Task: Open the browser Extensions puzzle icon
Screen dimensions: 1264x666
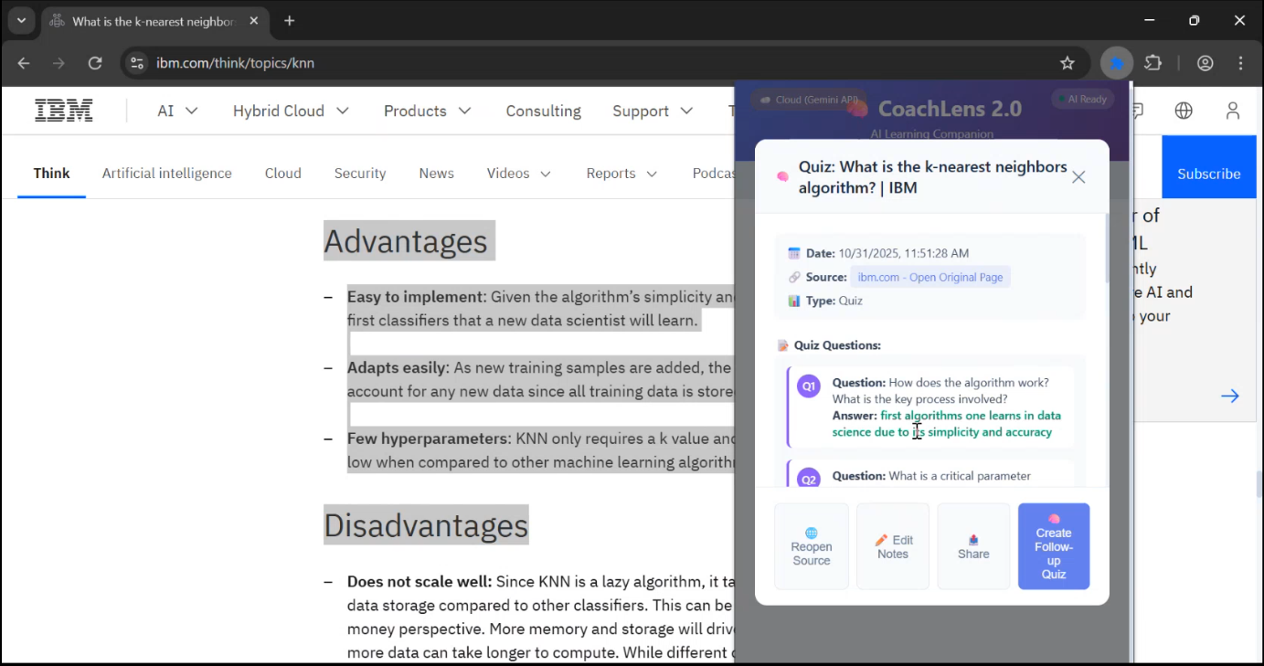Action: 1152,62
